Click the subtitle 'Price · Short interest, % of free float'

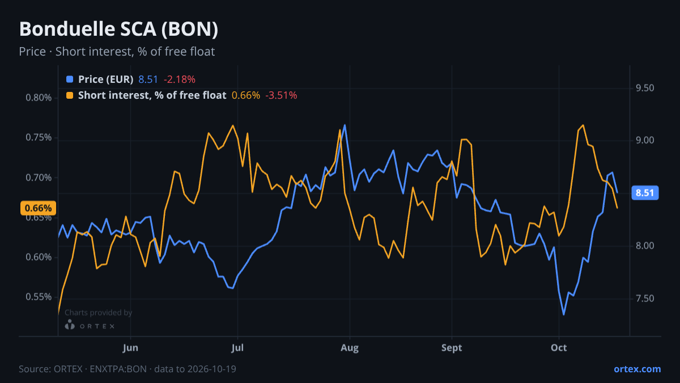pos(117,52)
